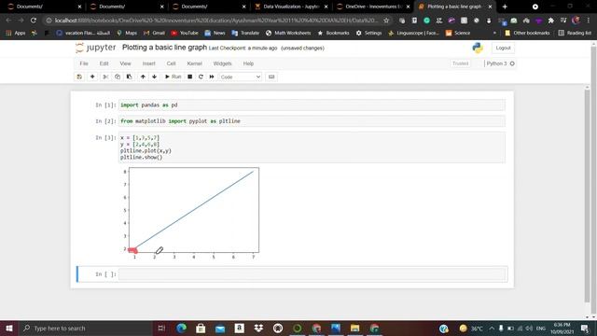Open the Edit menu
This screenshot has width=597, height=336.
pyautogui.click(x=104, y=63)
